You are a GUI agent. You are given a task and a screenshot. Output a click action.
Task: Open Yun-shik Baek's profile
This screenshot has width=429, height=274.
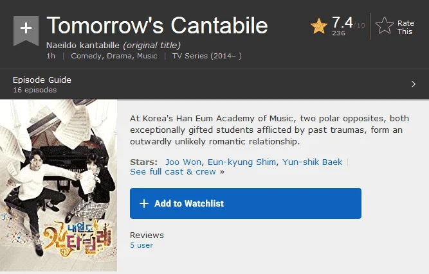tap(312, 162)
